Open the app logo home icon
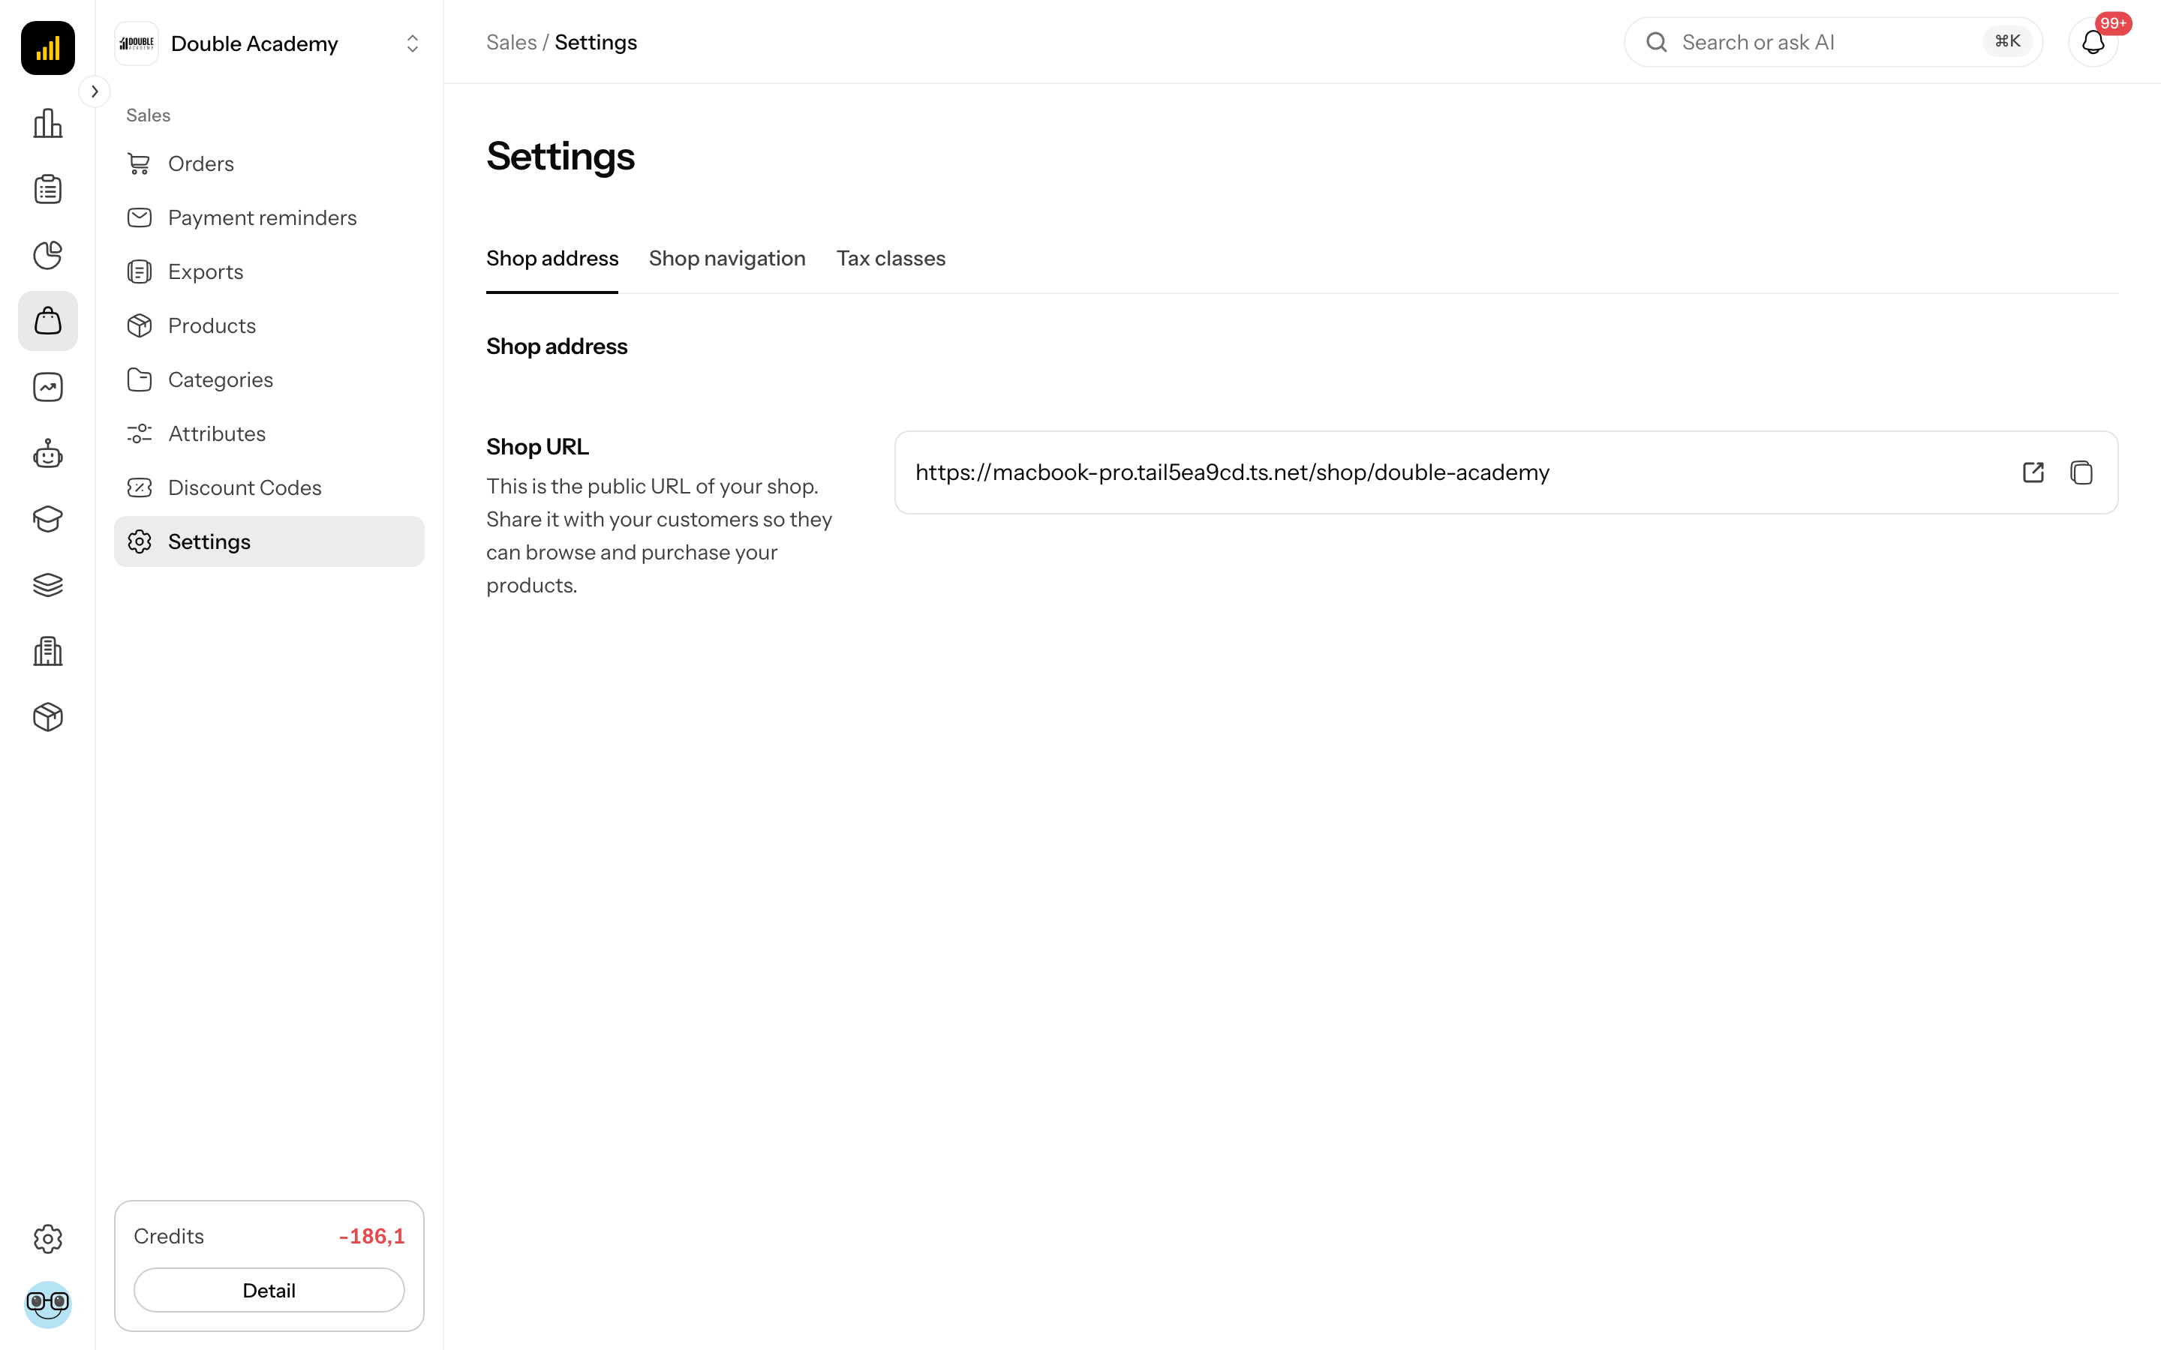The width and height of the screenshot is (2161, 1350). (x=47, y=47)
